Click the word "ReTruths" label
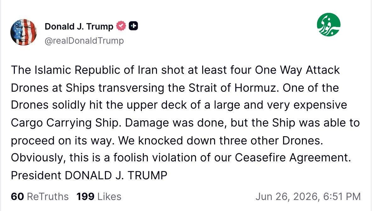 (x=48, y=197)
